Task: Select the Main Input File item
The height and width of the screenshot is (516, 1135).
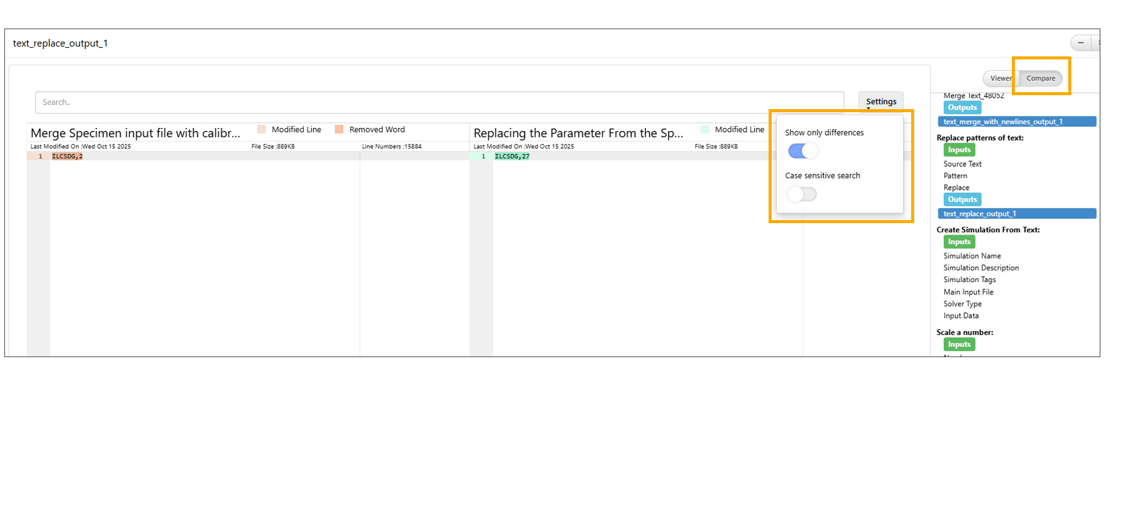Action: pos(968,292)
